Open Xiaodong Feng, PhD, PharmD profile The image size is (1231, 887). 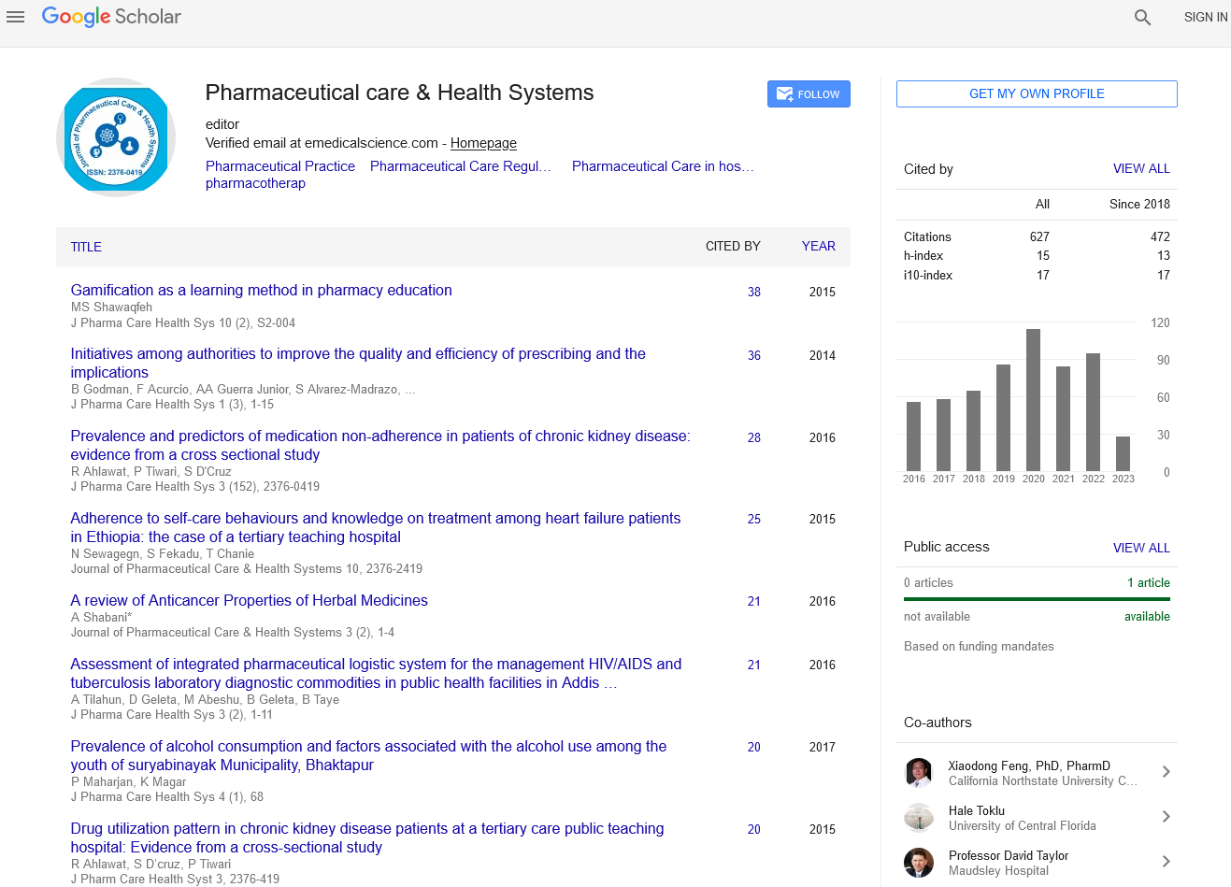[1029, 765]
